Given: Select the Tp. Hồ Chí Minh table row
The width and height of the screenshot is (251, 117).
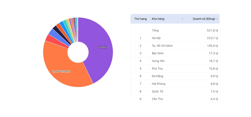Looking at the screenshot, I should coord(175,46).
